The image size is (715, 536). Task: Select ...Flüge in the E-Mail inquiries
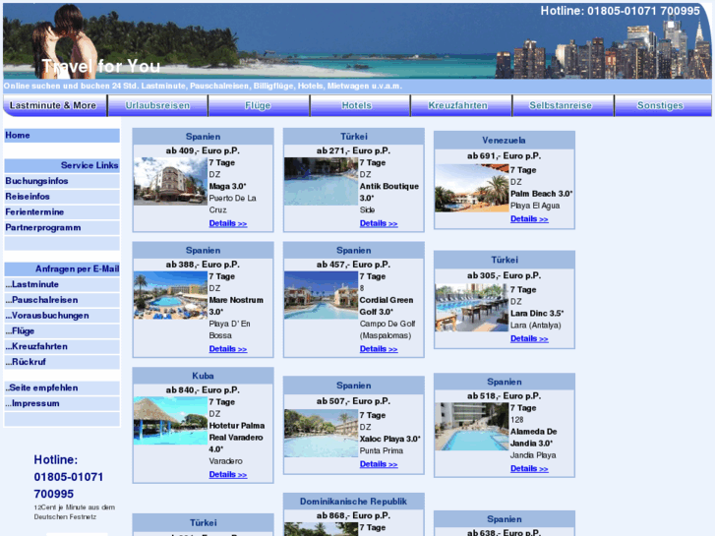(62, 331)
